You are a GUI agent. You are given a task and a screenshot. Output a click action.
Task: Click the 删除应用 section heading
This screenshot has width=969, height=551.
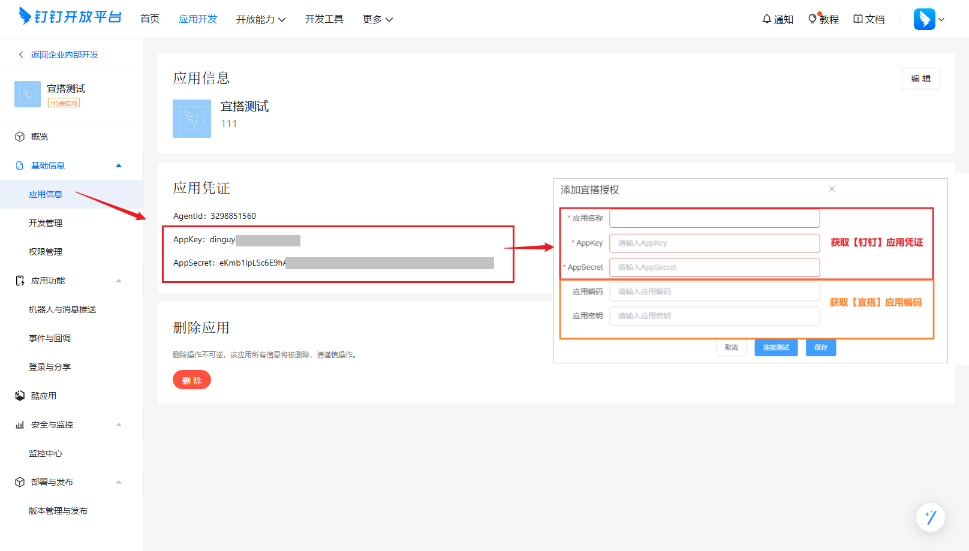tap(201, 327)
